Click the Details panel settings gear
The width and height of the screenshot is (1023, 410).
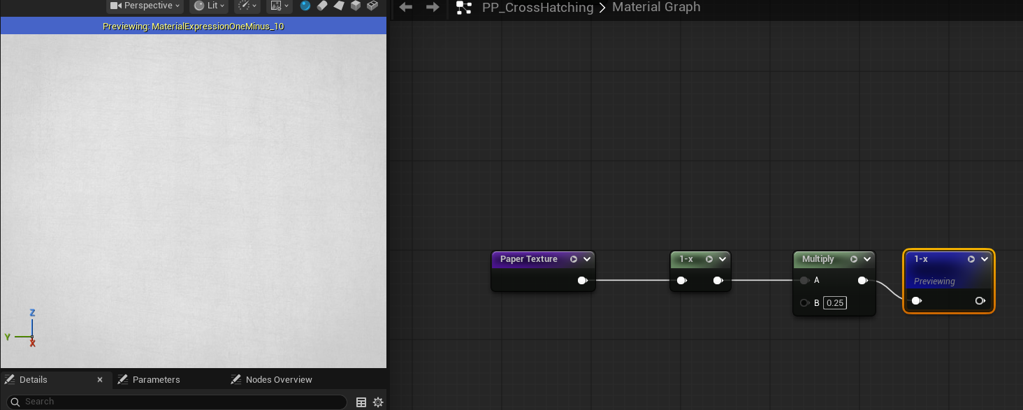pos(378,402)
